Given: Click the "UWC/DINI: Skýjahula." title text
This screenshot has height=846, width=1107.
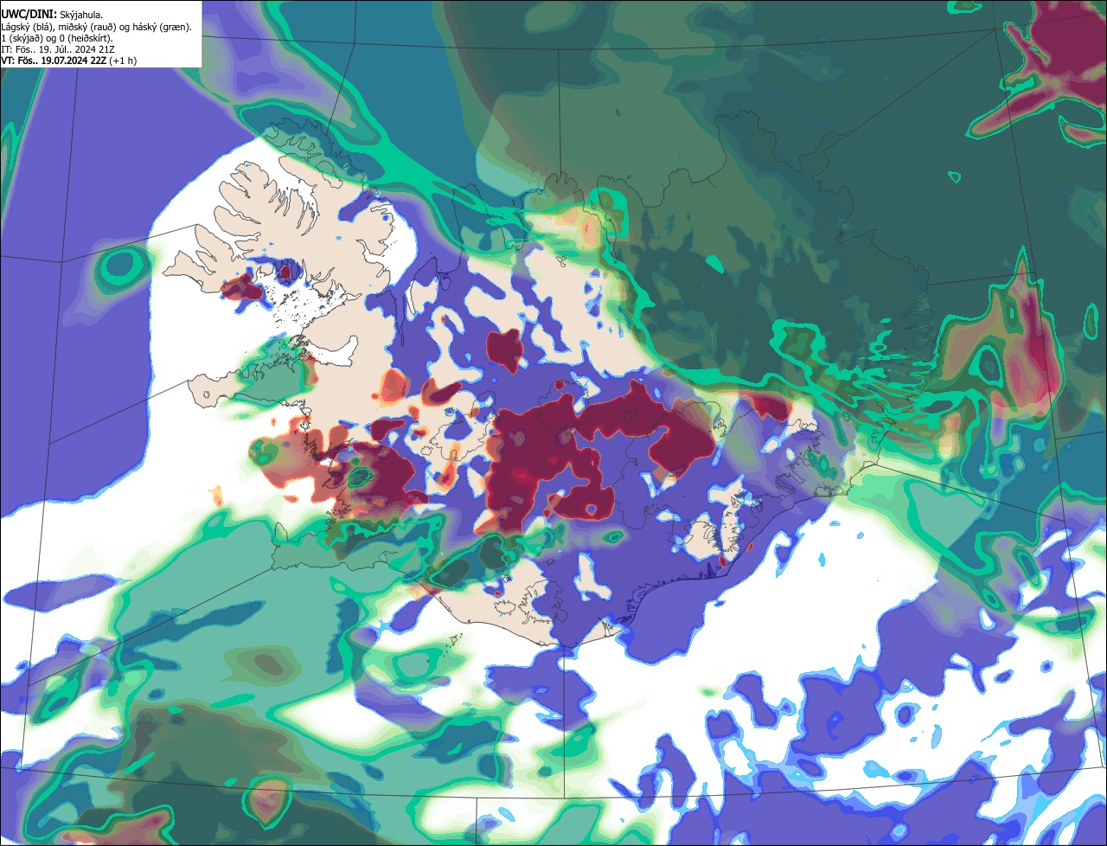Looking at the screenshot, I should click(52, 15).
